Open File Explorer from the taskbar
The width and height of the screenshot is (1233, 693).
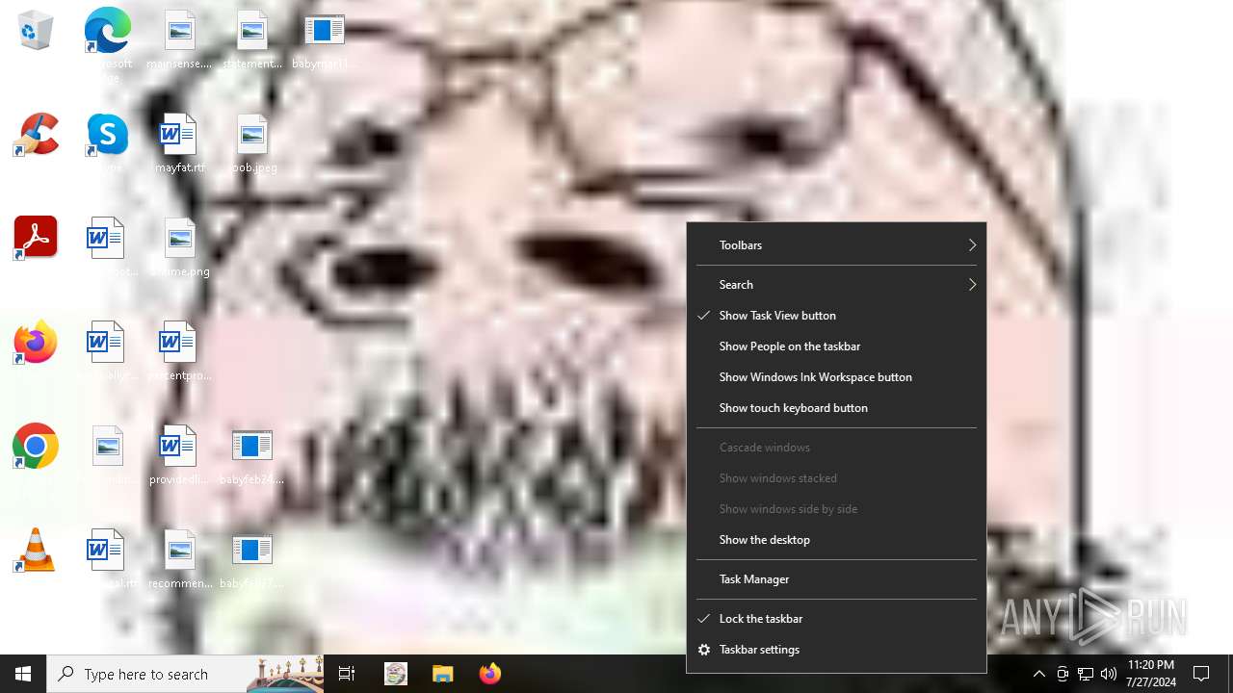[x=442, y=674]
